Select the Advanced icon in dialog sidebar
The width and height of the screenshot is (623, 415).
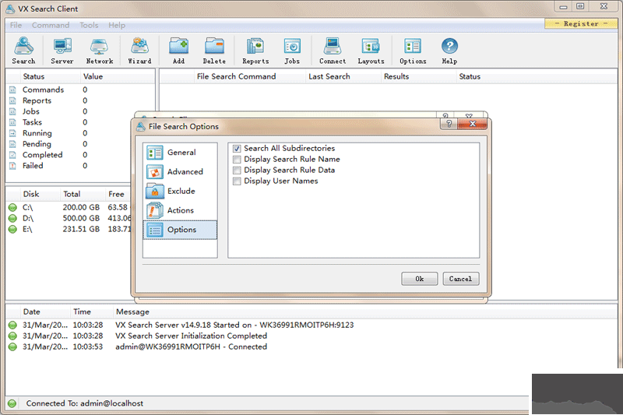[154, 171]
